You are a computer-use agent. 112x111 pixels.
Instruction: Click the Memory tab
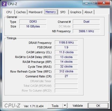coord(51,12)
